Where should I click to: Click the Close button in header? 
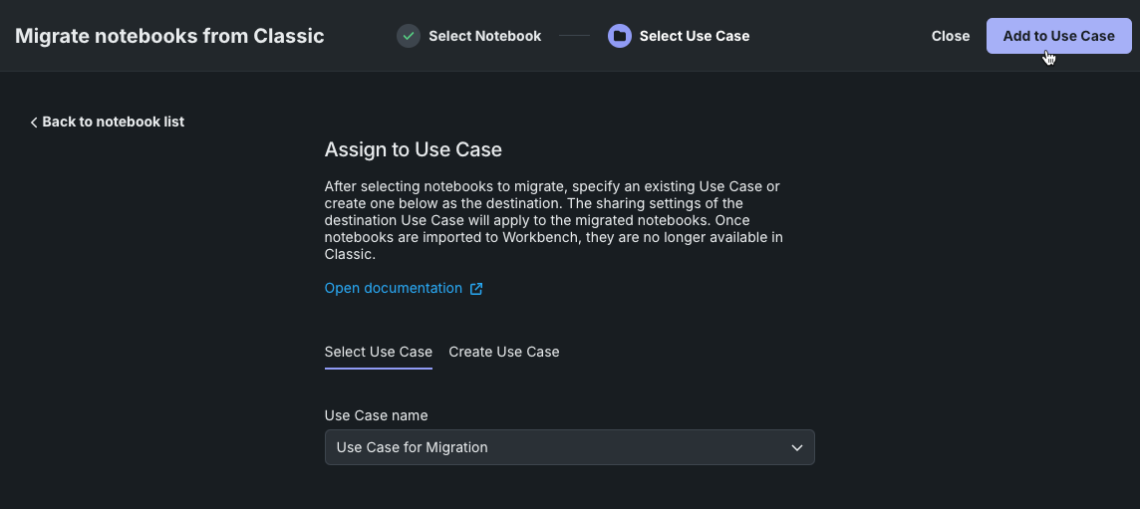(950, 36)
